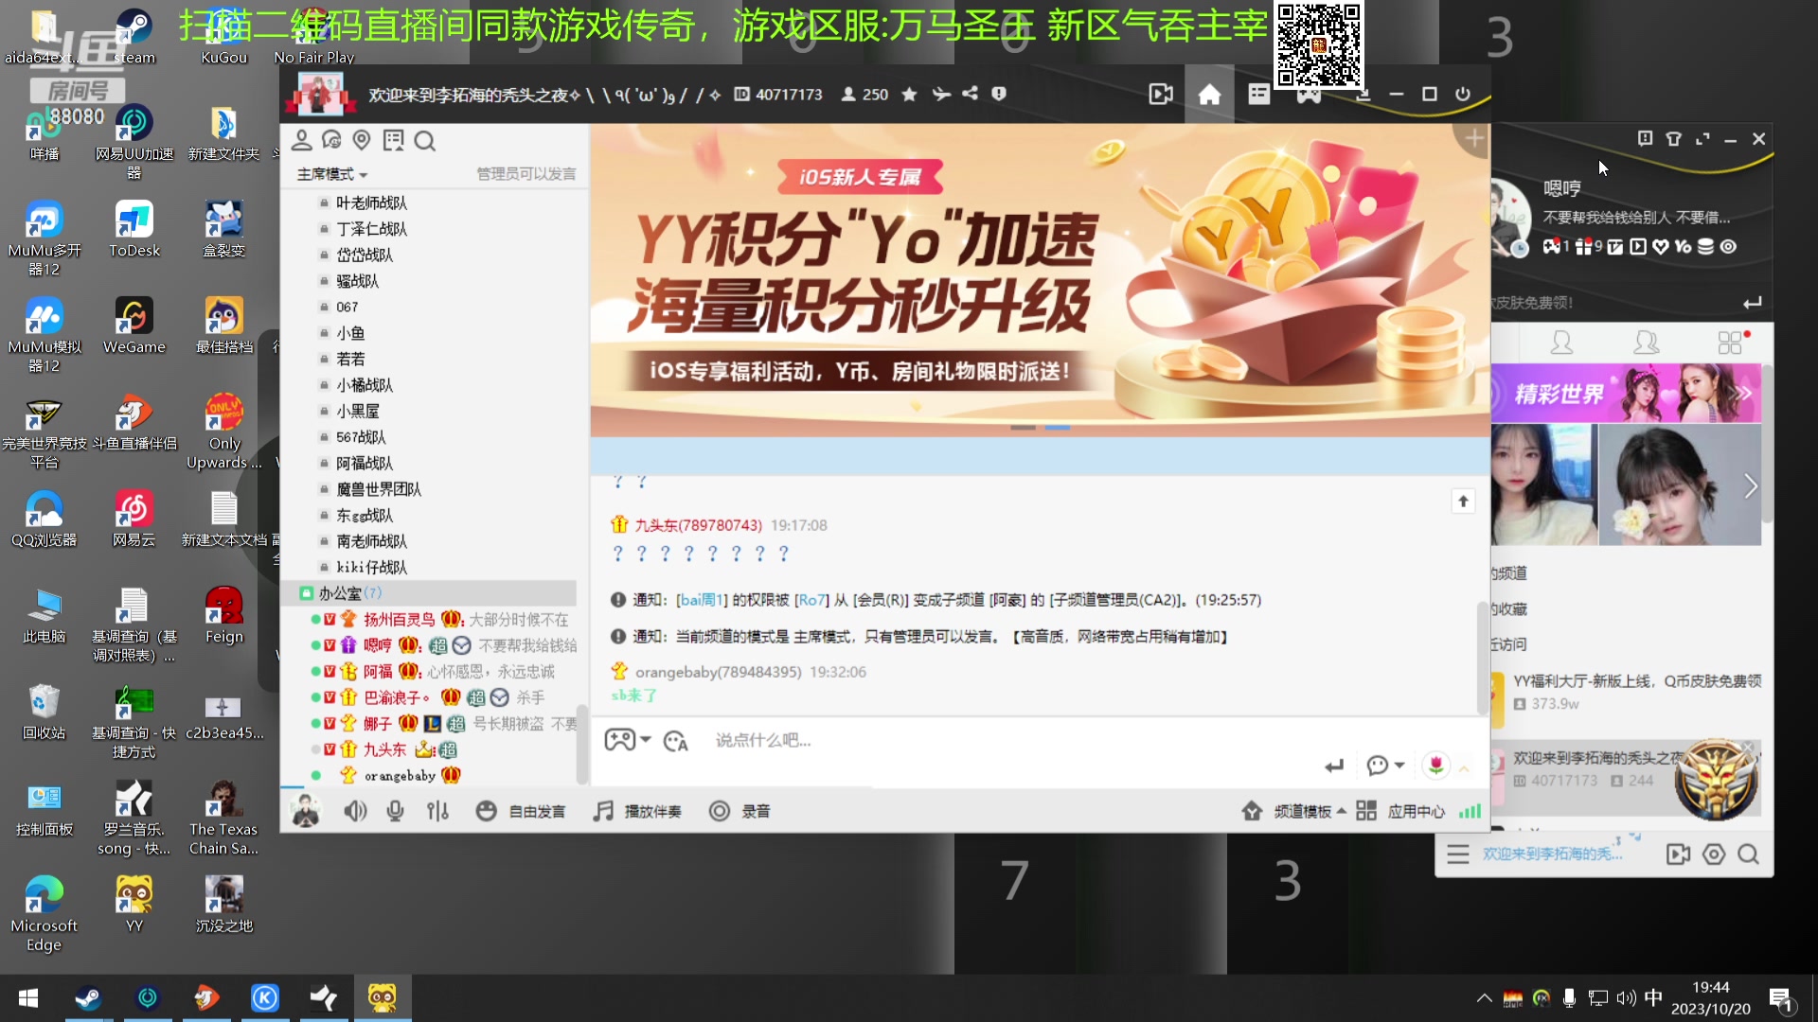
Task: Open the member contacts icon in channel toolbar
Action: tap(302, 139)
